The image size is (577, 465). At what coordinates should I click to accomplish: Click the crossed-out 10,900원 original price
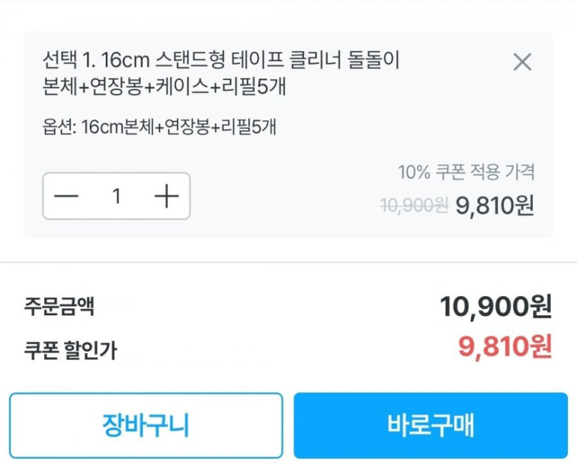coord(415,205)
